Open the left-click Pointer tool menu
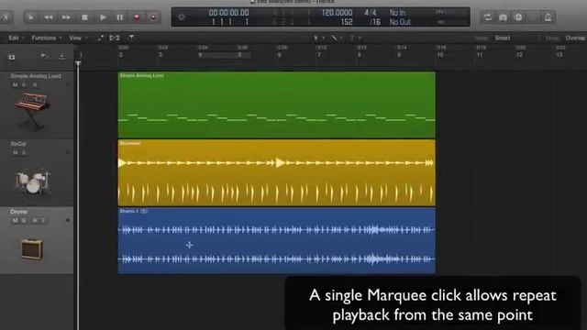The height and width of the screenshot is (330, 587). 318,38
